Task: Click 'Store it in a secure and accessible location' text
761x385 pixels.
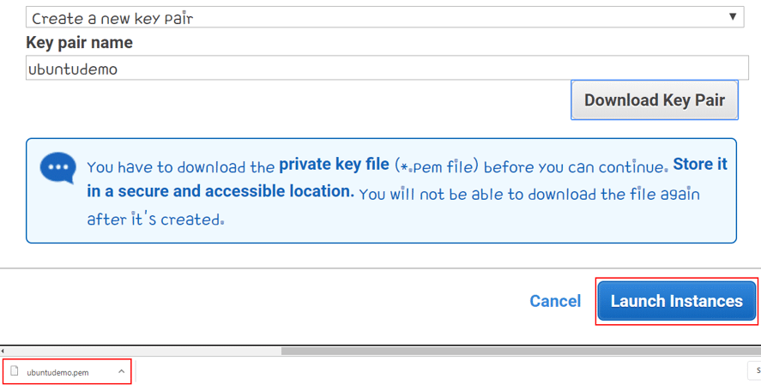Action: (x=407, y=177)
